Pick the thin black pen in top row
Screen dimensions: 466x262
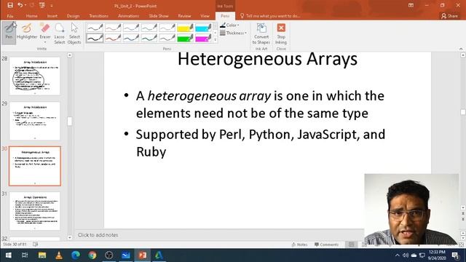95,28
